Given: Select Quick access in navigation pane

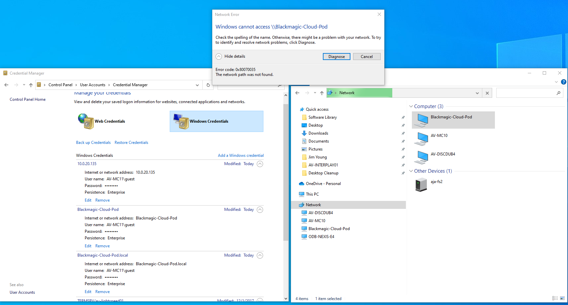Looking at the screenshot, I should (317, 109).
